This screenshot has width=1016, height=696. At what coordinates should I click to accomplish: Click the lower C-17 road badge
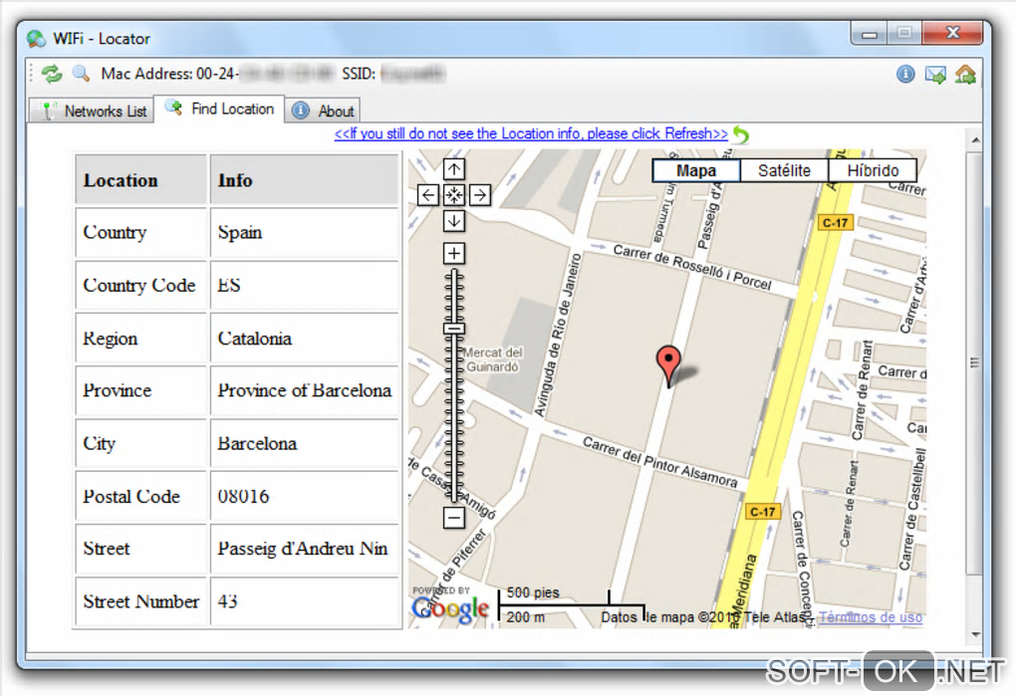click(762, 512)
